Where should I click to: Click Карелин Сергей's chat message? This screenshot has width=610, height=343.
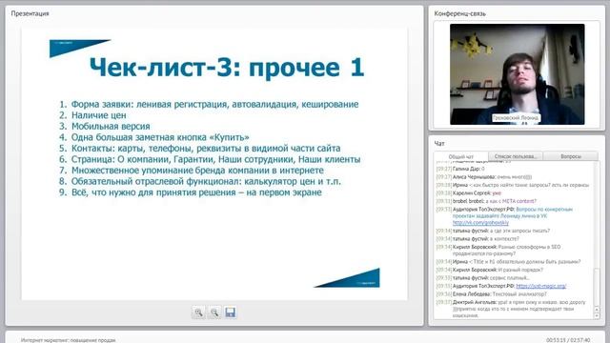(468, 192)
